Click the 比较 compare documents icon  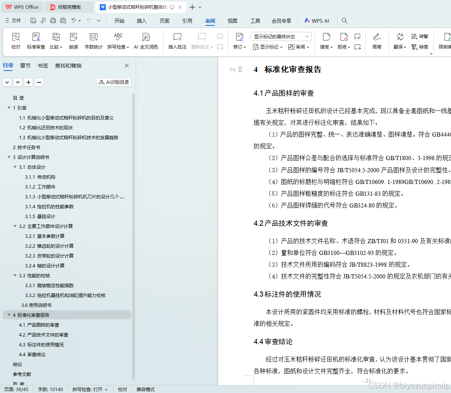pos(56,41)
